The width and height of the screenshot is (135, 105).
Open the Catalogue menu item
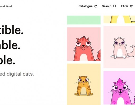point(85,6)
